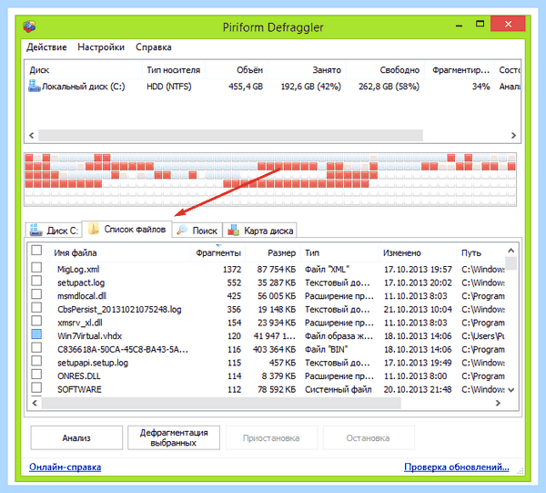
Task: Switch to the Карта диска tab
Action: pos(259,231)
